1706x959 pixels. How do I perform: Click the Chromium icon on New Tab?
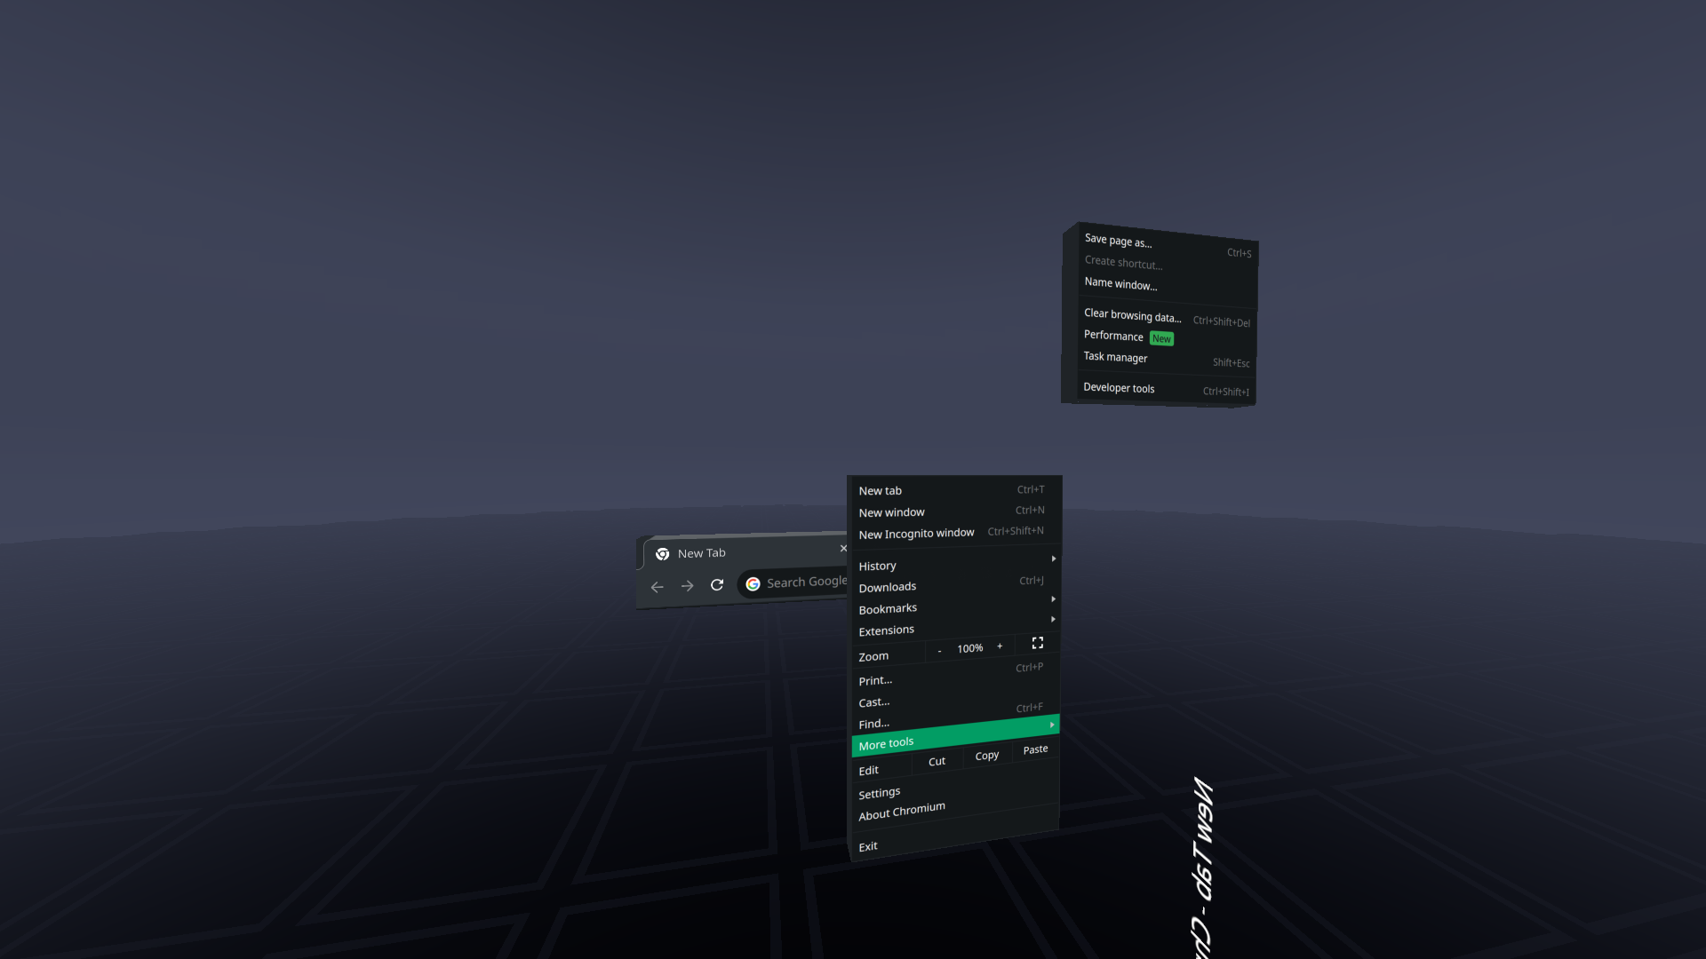(662, 554)
